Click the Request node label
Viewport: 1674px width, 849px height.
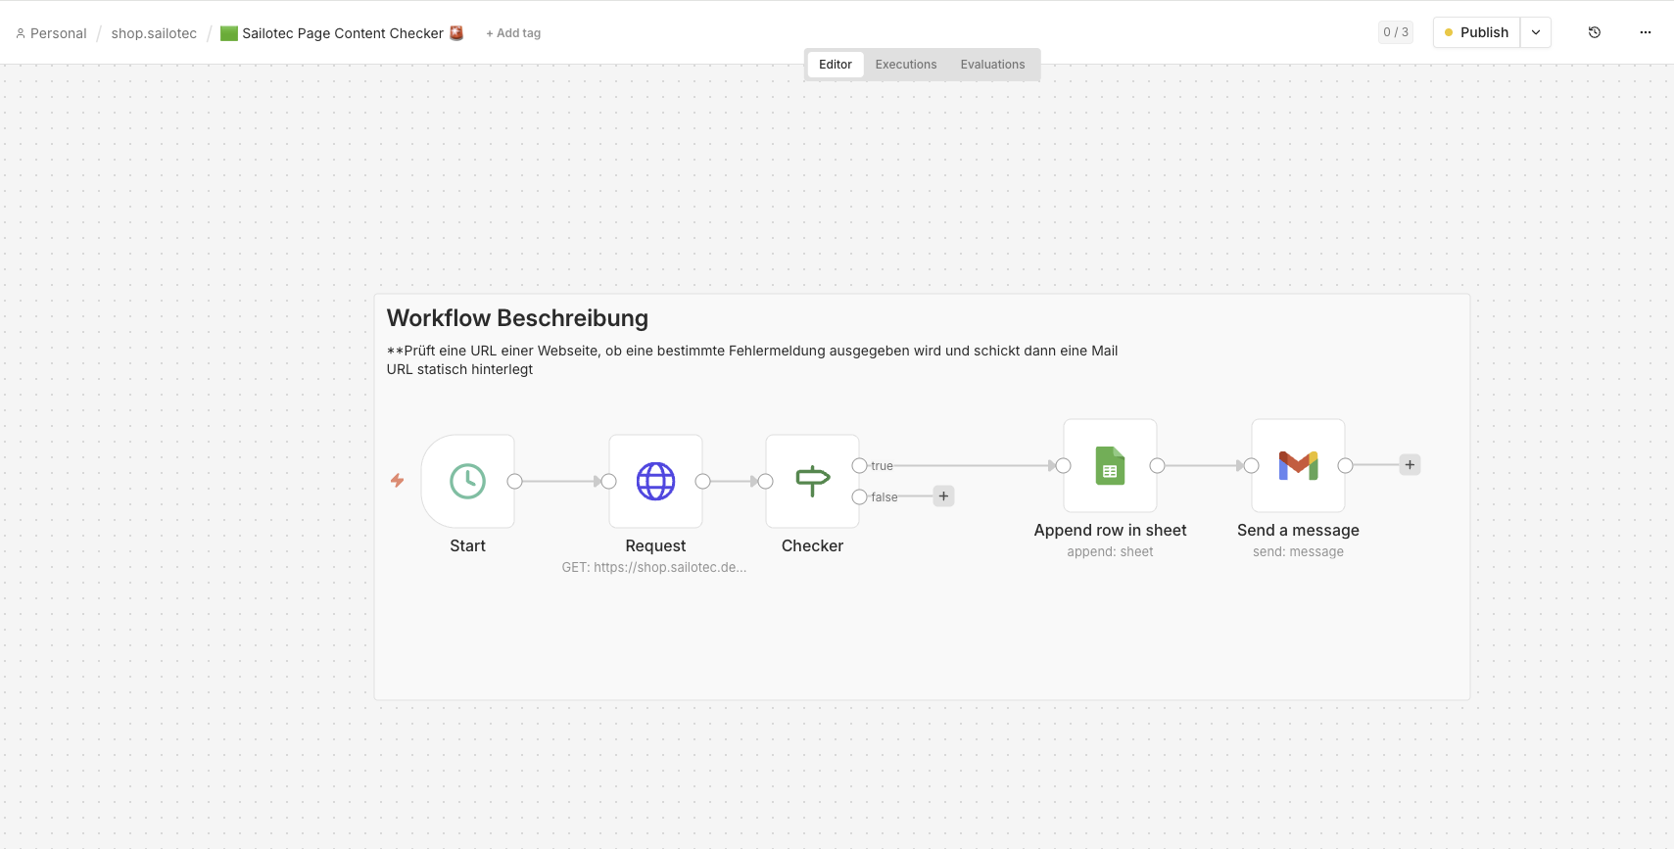pyautogui.click(x=655, y=545)
